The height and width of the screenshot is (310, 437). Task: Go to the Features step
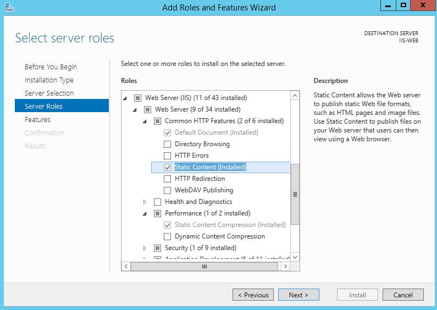37,120
